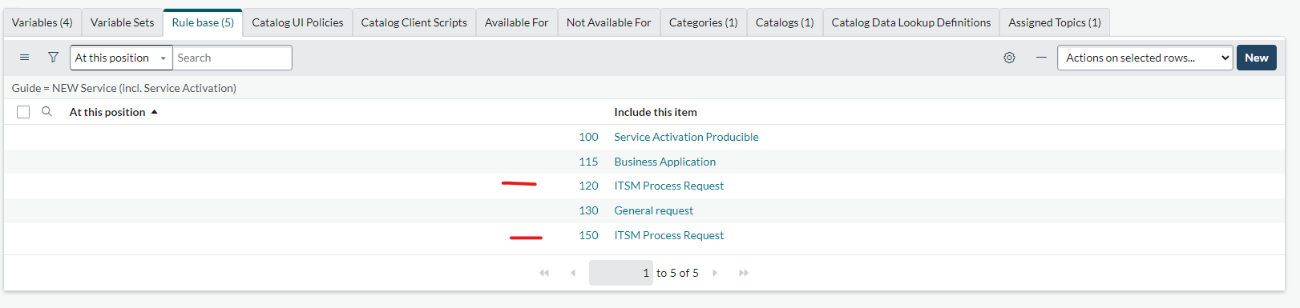Open the Catalog Client Scripts tab
Image resolution: width=1300 pixels, height=308 pixels.
pos(414,22)
